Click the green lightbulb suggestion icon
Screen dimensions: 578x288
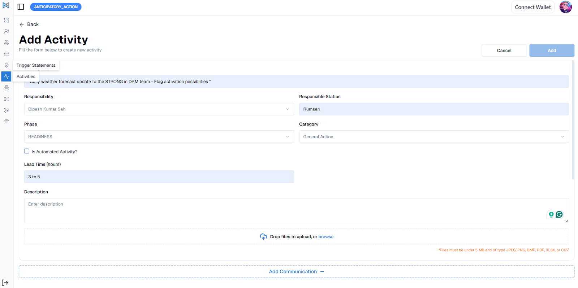point(551,214)
